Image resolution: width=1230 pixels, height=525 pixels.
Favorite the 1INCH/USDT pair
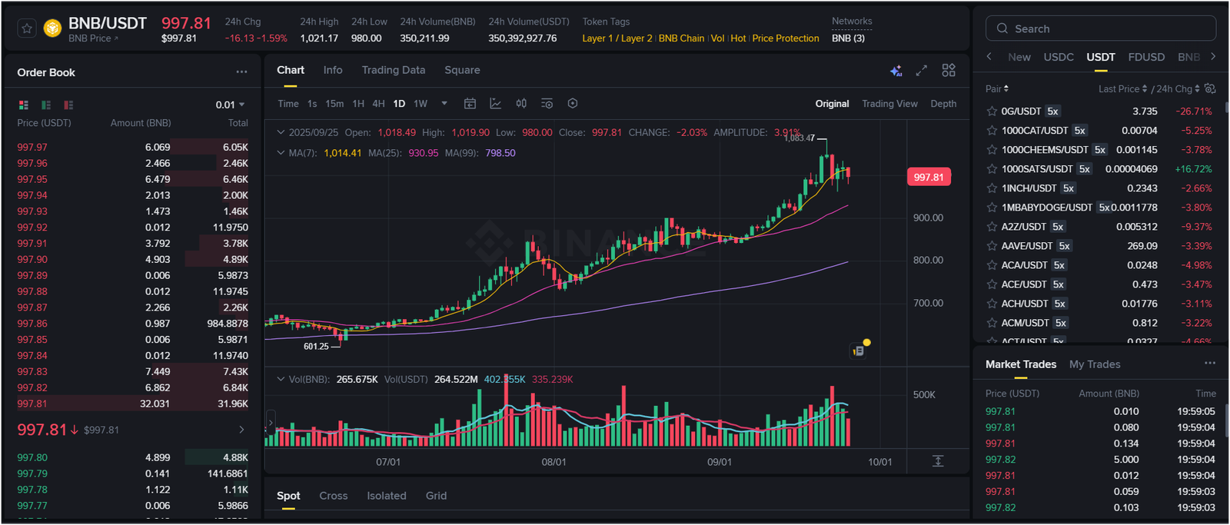[992, 188]
